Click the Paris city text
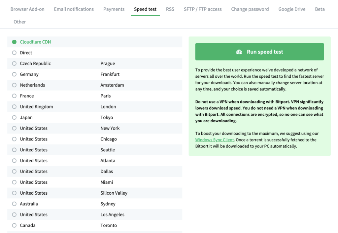 tap(106, 96)
